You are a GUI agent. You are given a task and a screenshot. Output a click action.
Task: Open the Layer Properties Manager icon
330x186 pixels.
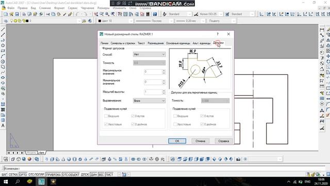6,21
